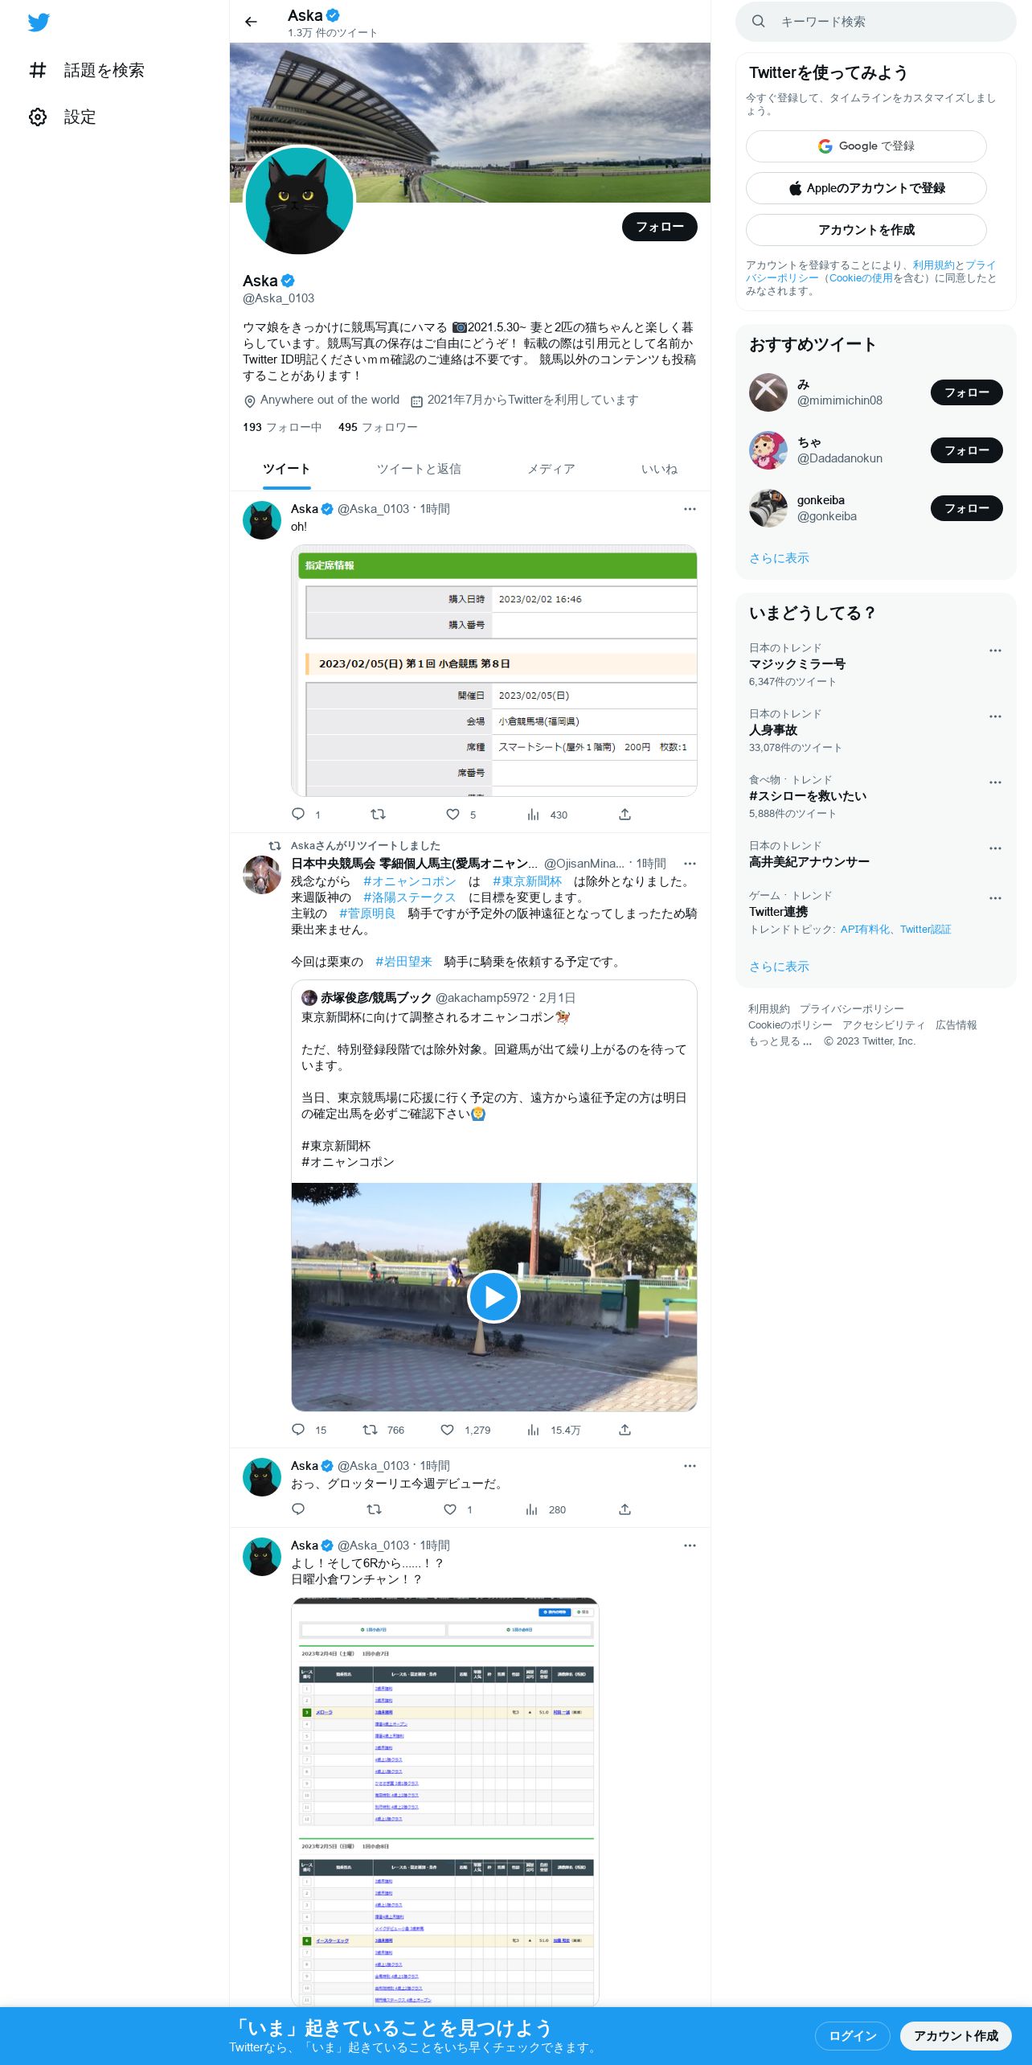Follow the suggested user @mimimichin08
This screenshot has width=1032, height=2065.
point(966,392)
